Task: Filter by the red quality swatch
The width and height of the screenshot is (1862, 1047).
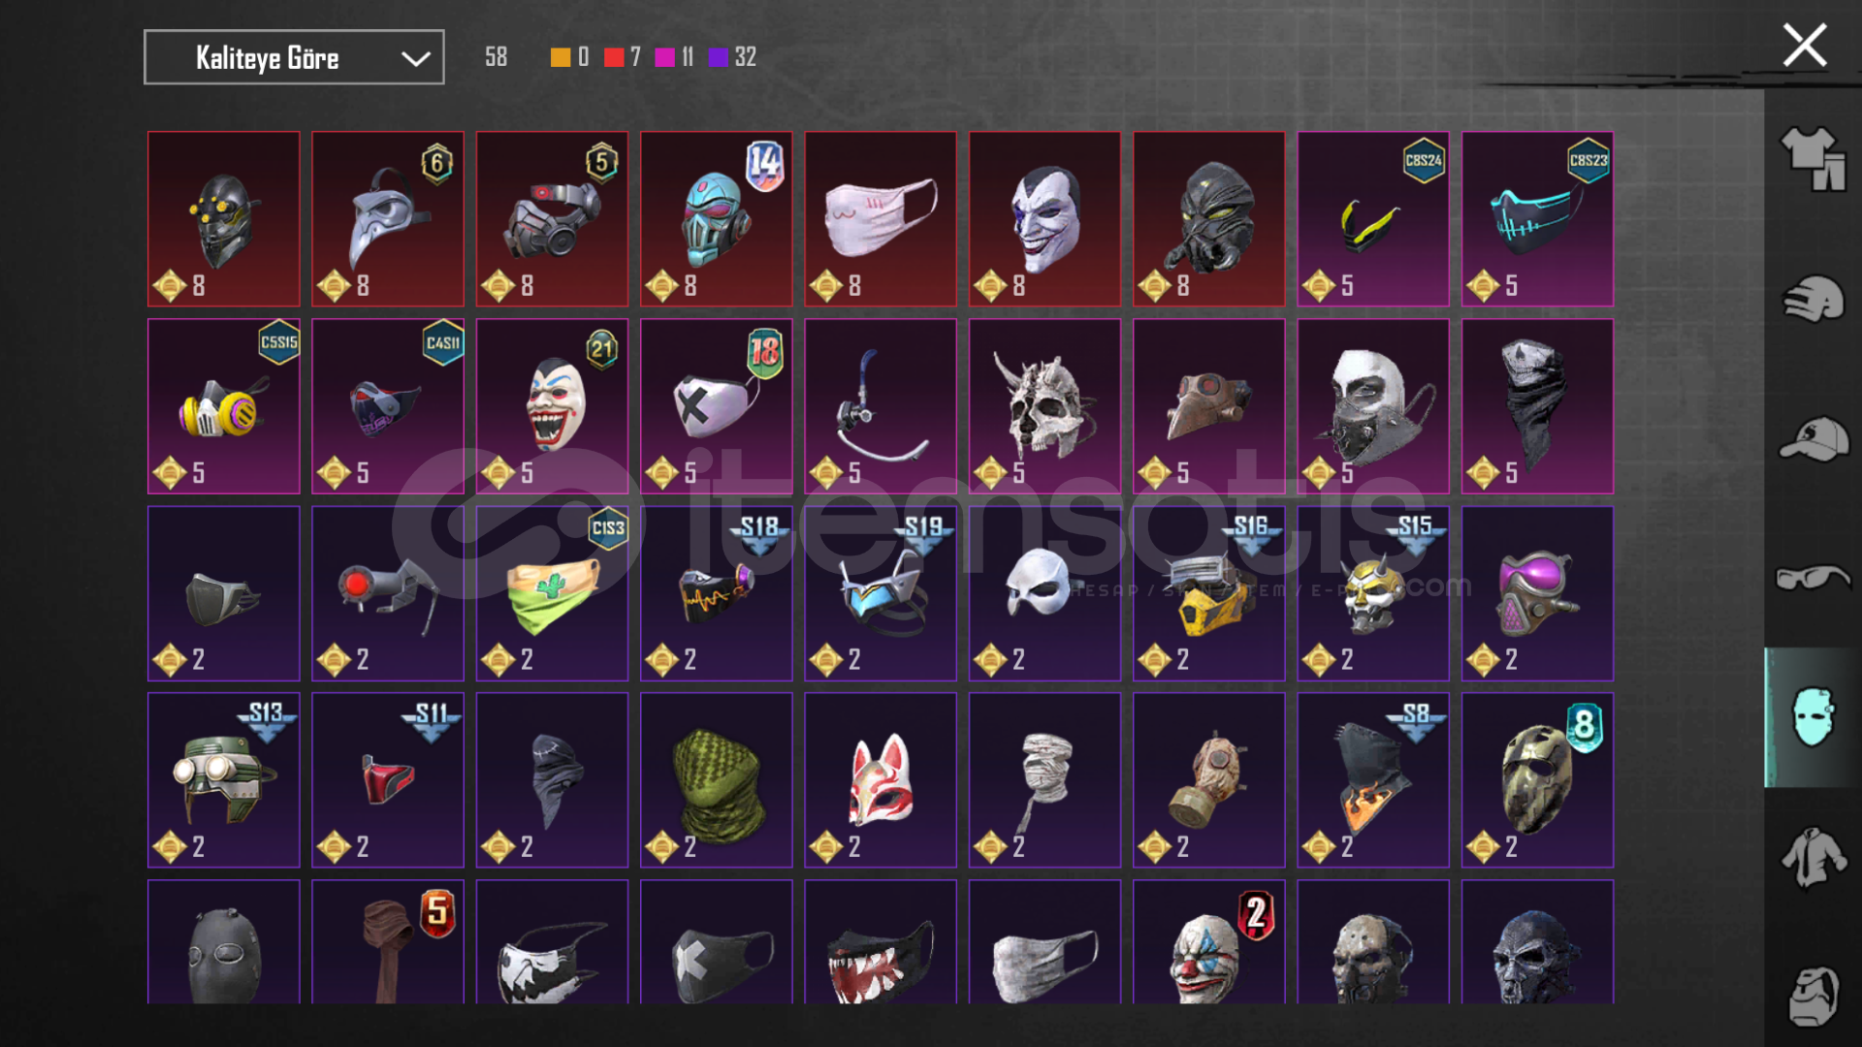Action: [x=614, y=57]
